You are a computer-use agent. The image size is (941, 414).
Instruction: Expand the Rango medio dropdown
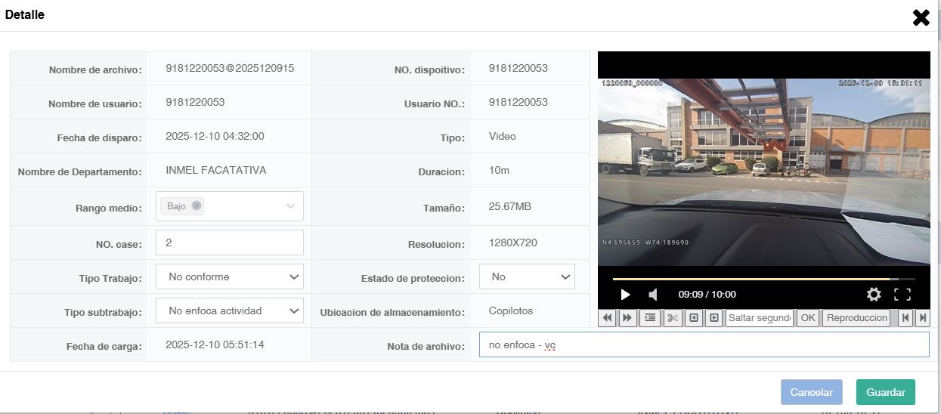click(x=290, y=206)
